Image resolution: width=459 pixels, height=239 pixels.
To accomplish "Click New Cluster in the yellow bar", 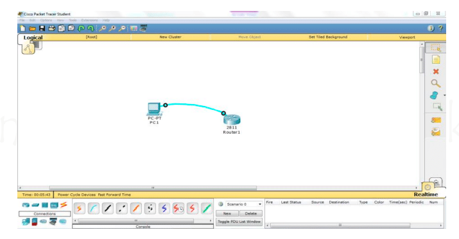I will [170, 37].
